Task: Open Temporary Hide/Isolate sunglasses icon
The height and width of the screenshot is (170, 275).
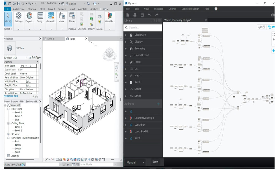Action: tap(86, 159)
